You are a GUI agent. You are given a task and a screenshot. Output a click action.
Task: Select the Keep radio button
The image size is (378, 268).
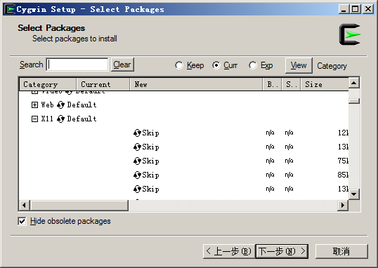point(179,65)
